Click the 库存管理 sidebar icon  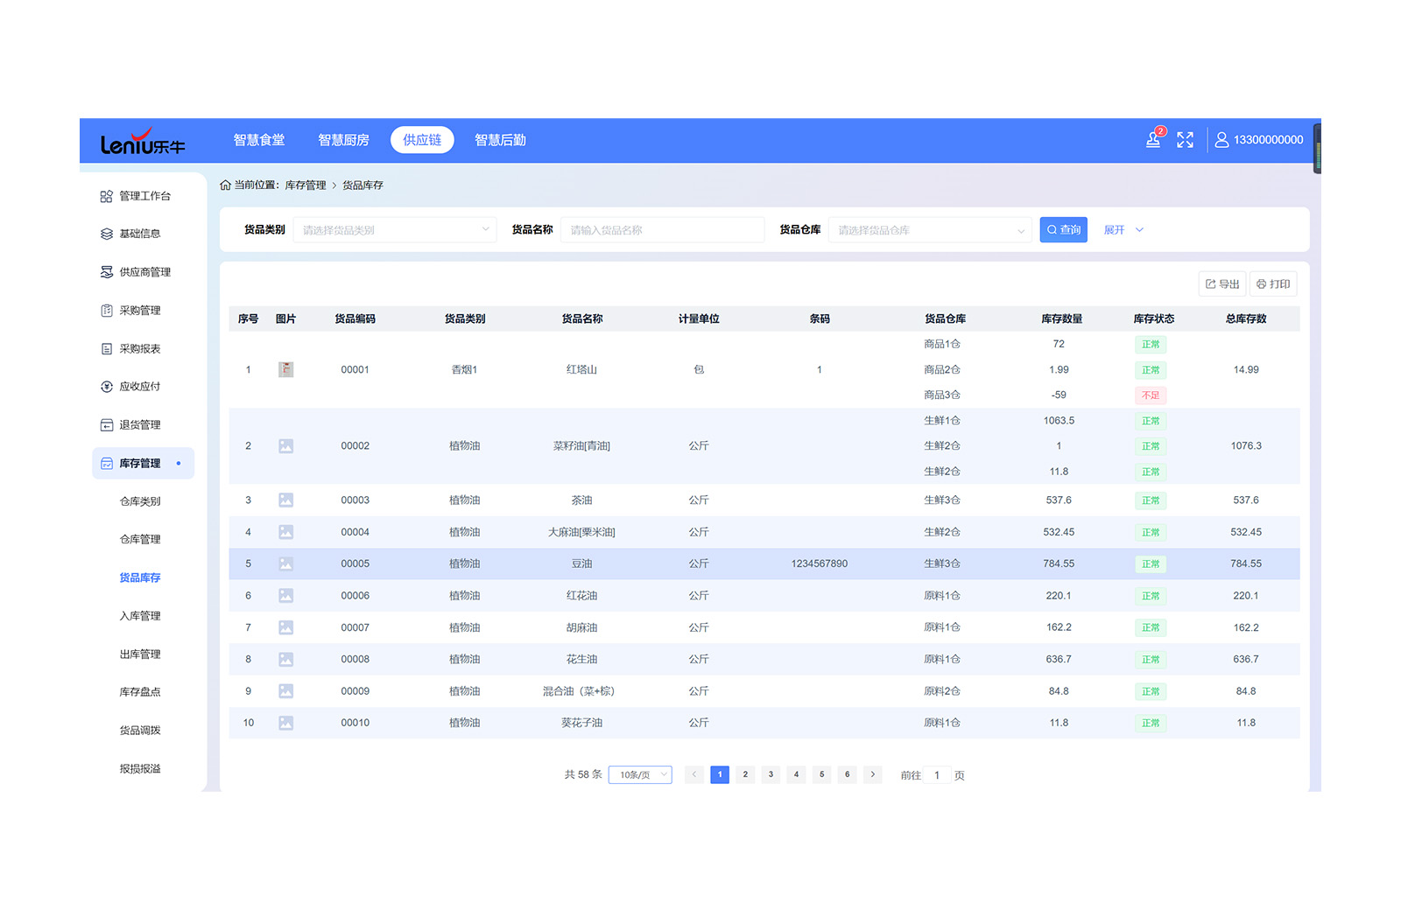pos(107,463)
